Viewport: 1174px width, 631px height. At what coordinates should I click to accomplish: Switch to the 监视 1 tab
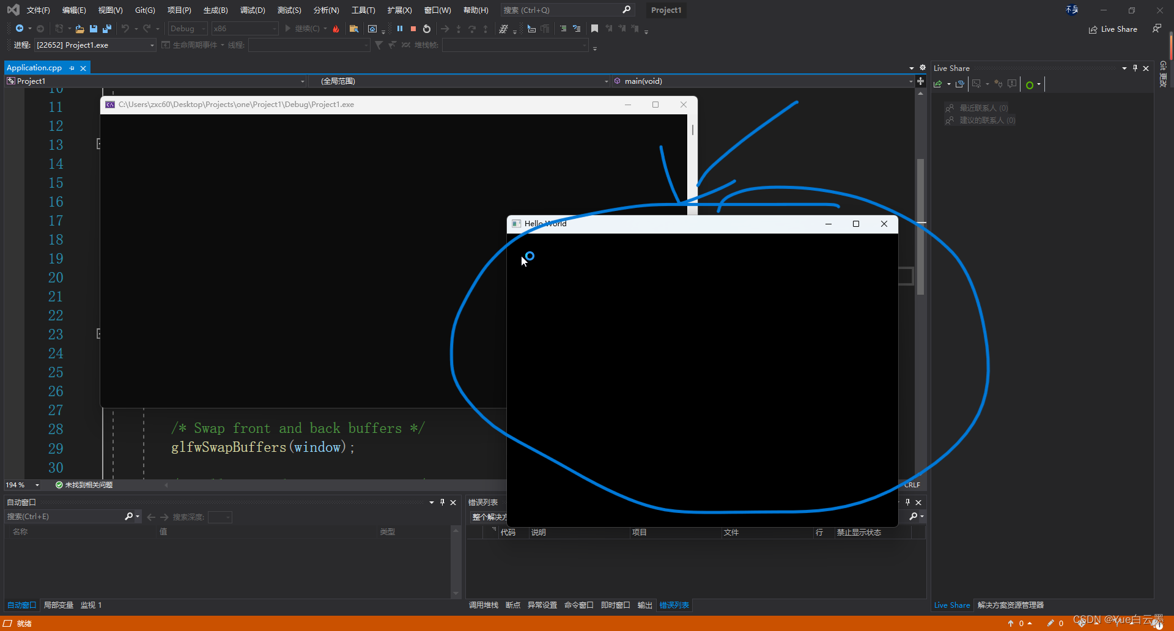91,605
